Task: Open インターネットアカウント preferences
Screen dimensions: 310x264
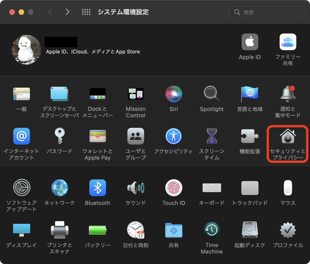Action: [21, 136]
